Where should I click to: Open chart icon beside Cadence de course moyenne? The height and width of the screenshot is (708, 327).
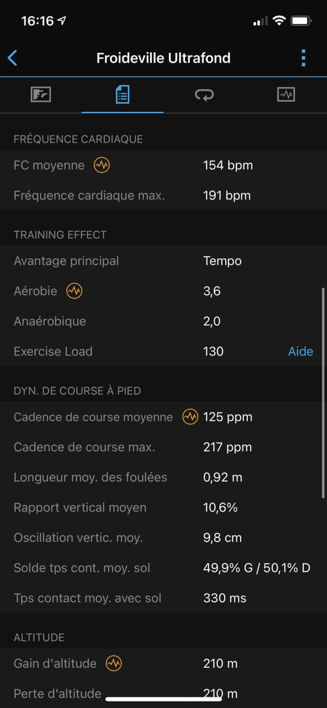pyautogui.click(x=190, y=417)
